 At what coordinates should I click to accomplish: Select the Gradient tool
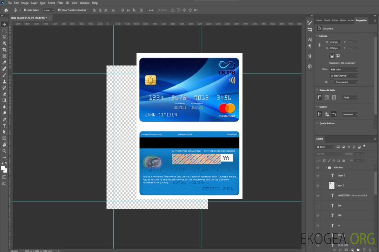point(4,100)
